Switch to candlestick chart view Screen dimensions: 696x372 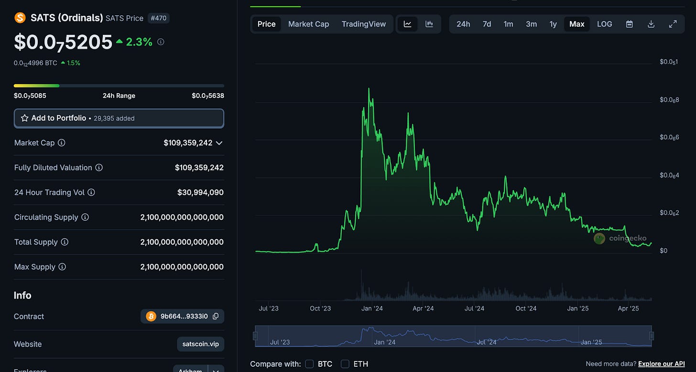point(429,24)
